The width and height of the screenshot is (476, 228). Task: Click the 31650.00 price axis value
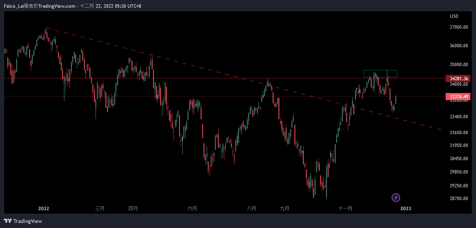point(459,133)
